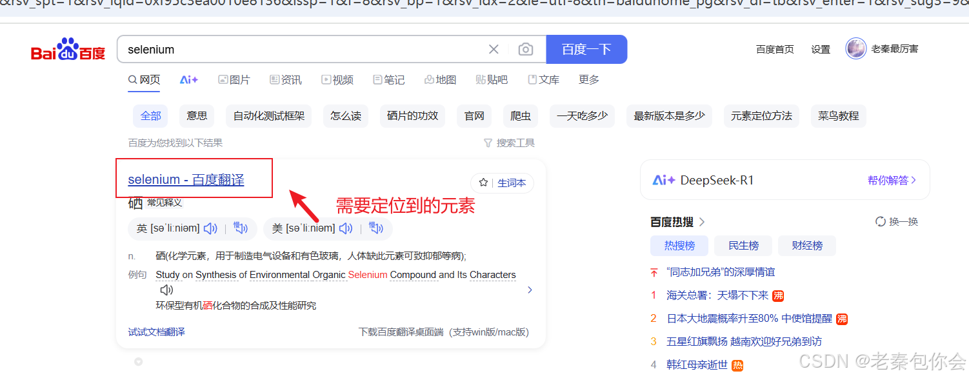This screenshot has height=378, width=969.
Task: Select the 热搜榜 tab
Action: [679, 246]
